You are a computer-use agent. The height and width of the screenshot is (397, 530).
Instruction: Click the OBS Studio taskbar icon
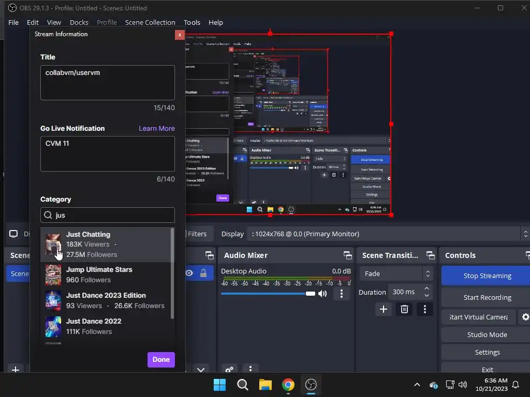coord(311,385)
